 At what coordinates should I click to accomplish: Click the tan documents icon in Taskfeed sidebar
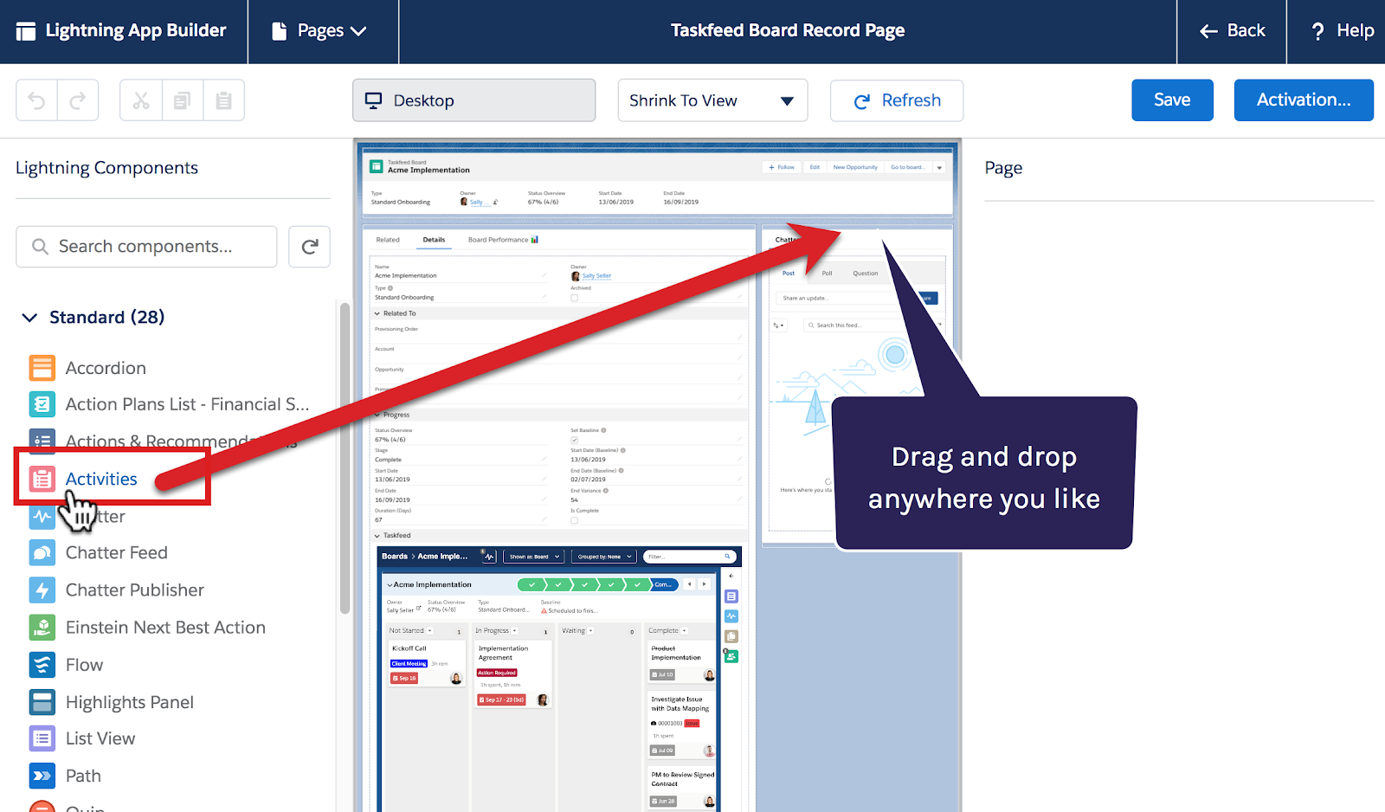[731, 636]
